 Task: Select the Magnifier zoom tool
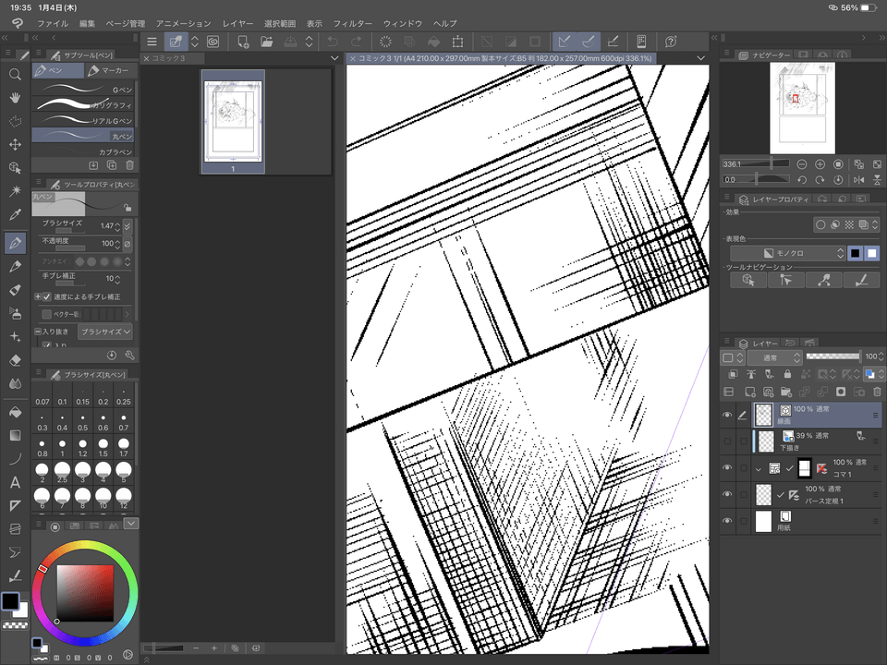coord(15,74)
